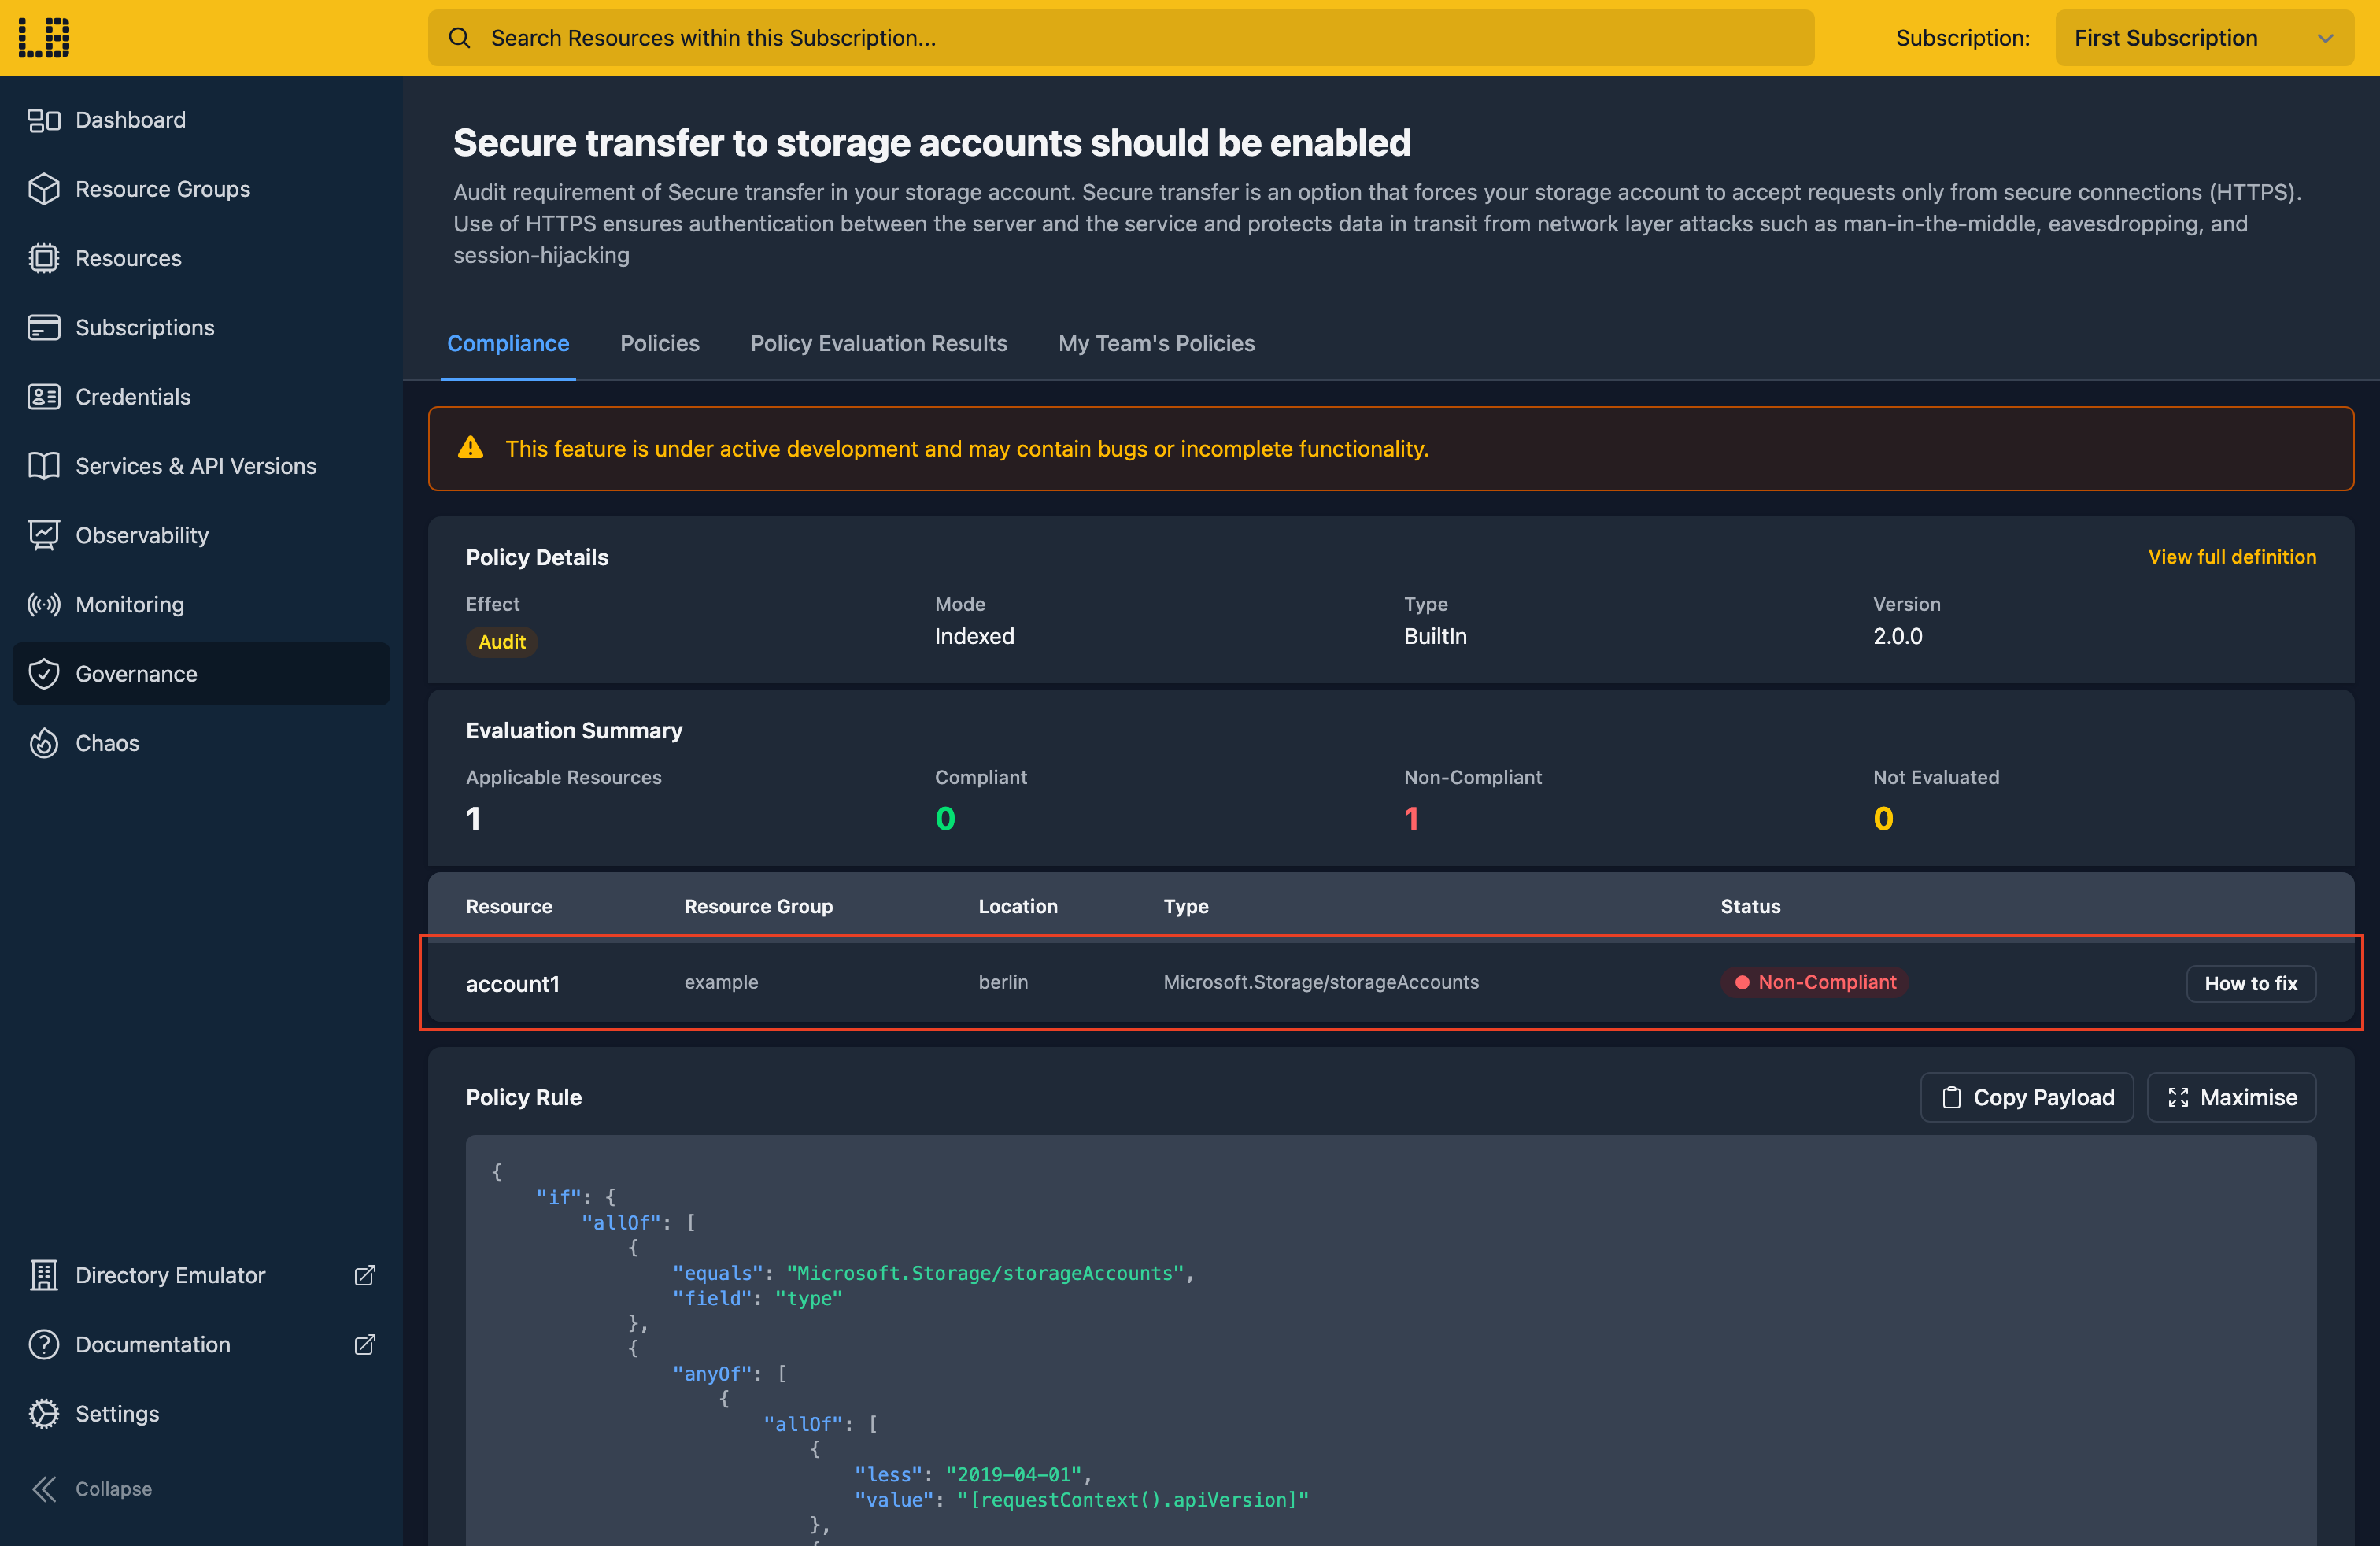2380x1546 pixels.
Task: Click the Status column header
Action: [x=1750, y=906]
